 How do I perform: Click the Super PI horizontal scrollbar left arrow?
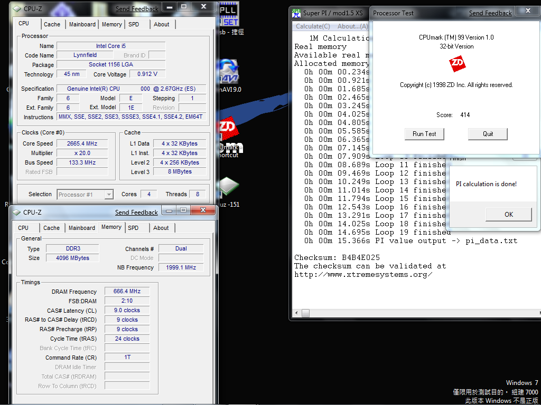(296, 313)
